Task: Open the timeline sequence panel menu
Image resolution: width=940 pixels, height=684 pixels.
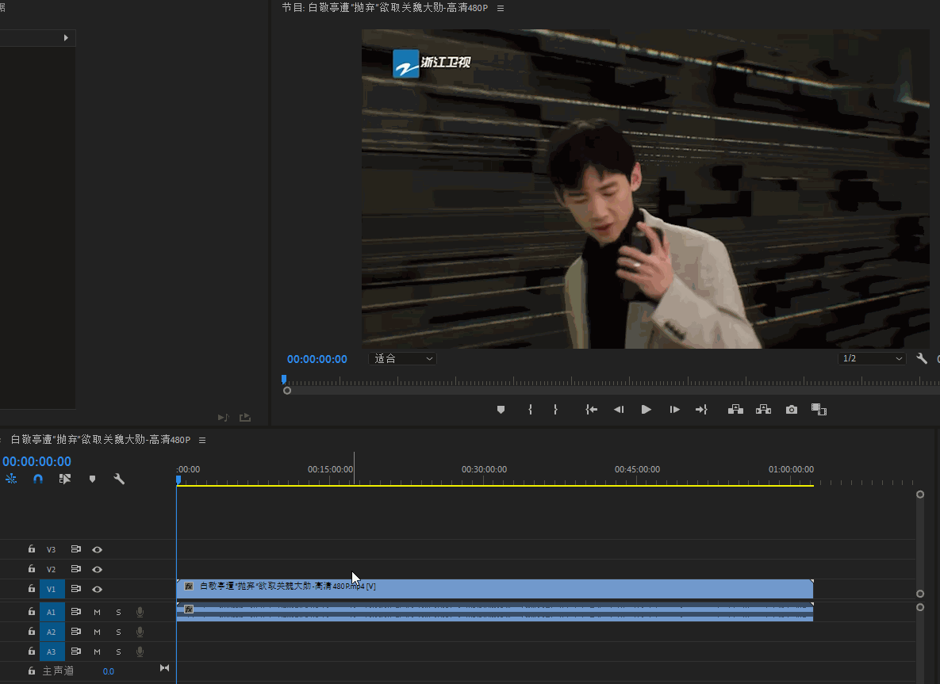Action: [x=202, y=440]
